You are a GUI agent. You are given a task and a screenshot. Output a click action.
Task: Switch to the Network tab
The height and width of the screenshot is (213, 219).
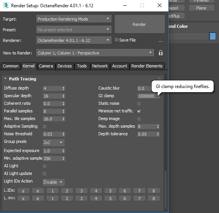click(x=100, y=66)
